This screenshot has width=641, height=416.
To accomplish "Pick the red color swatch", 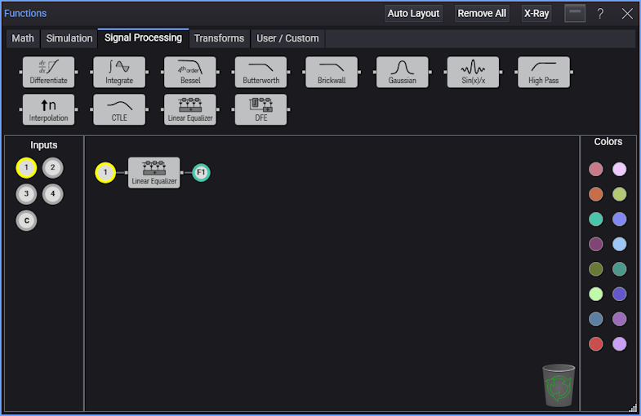I will [596, 344].
